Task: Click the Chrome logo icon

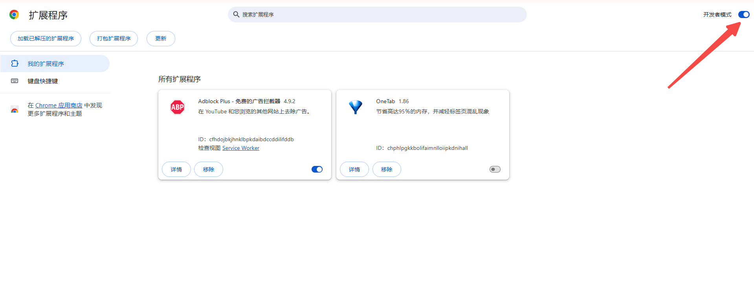Action: 14,15
